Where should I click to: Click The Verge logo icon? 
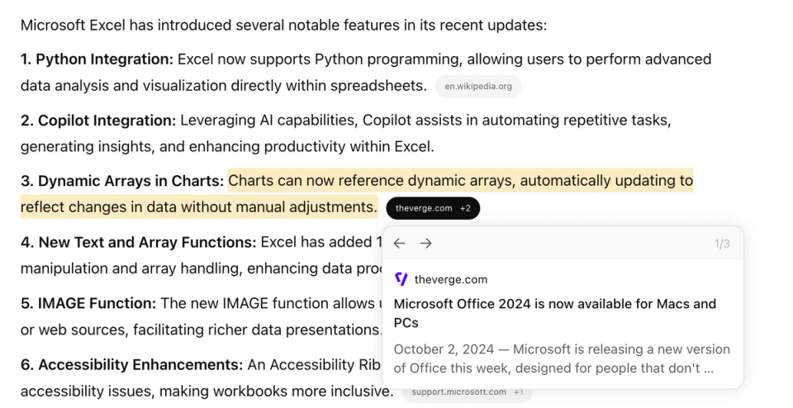[x=401, y=279]
